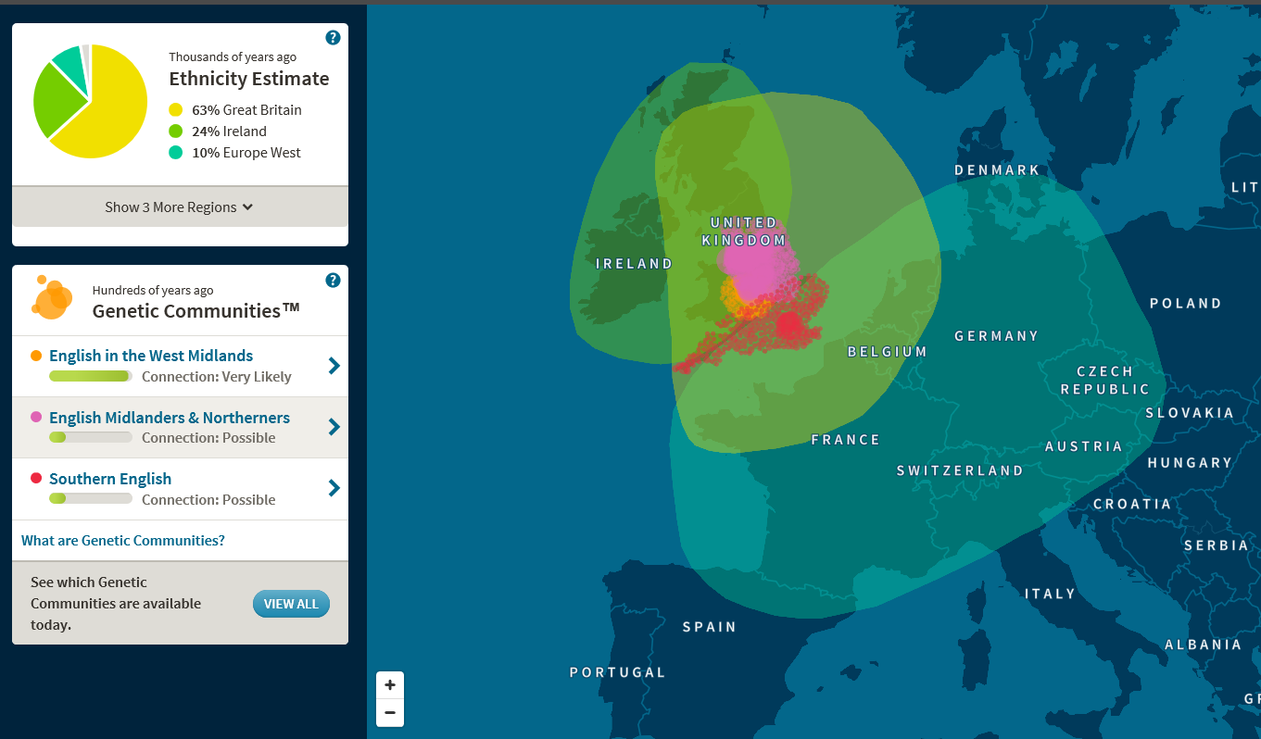Click the green Ireland legend swatch

(177, 131)
